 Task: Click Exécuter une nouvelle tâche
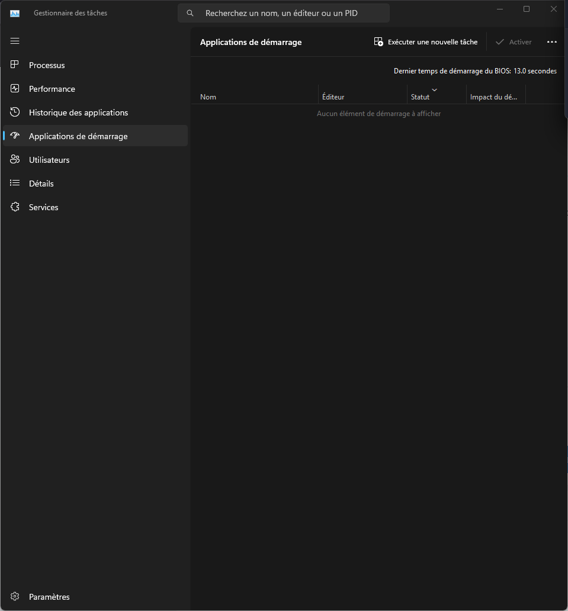(426, 42)
